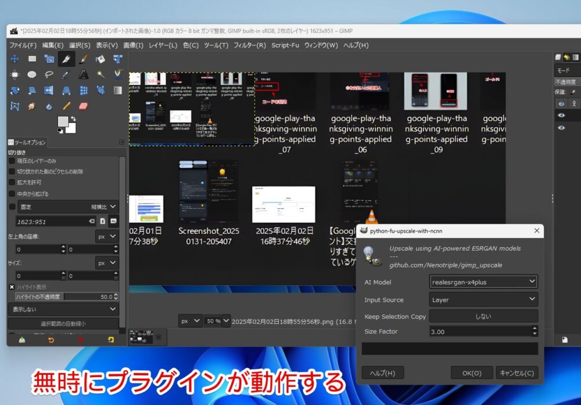581x405 pixels.
Task: Select the Blur/Sharpen droplet tool
Action: (49, 107)
